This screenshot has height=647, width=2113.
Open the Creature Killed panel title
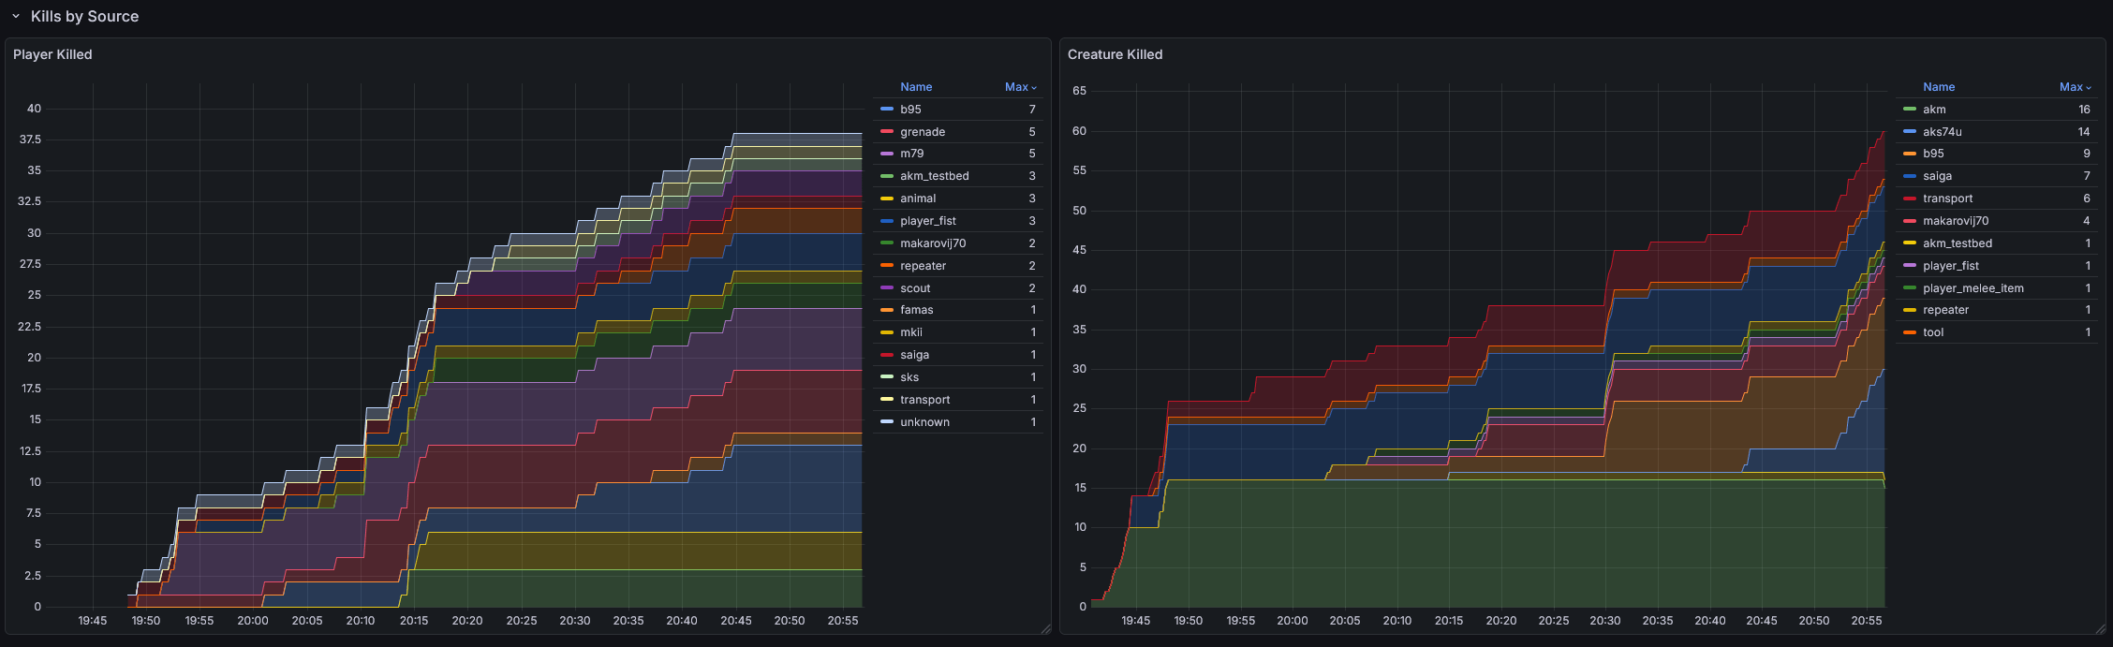point(1115,54)
